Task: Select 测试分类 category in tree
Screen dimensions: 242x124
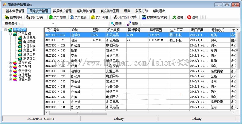Action: 29,58
